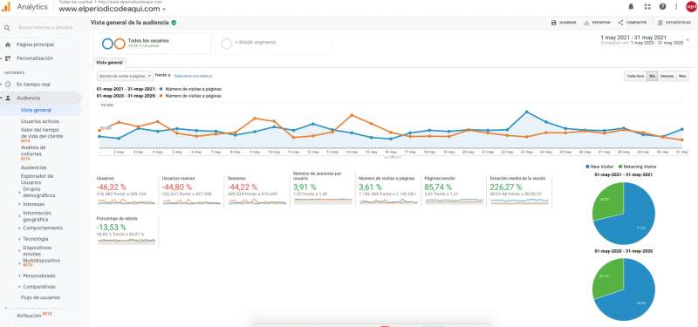698x327 pixels.
Task: Click the person icon beside Audiencia
Action: tap(8, 98)
